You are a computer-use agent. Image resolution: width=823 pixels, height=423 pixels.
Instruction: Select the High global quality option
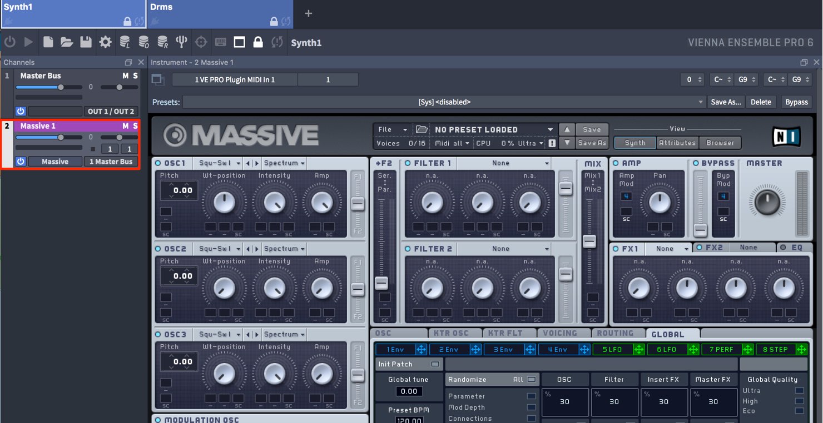tap(799, 401)
